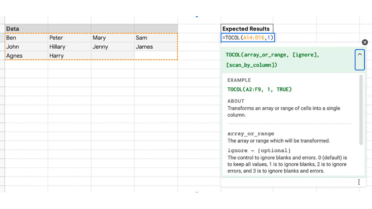Click the ignore argument value 1 in formula
Screen dimensions: 372x209
pyautogui.click(x=269, y=37)
